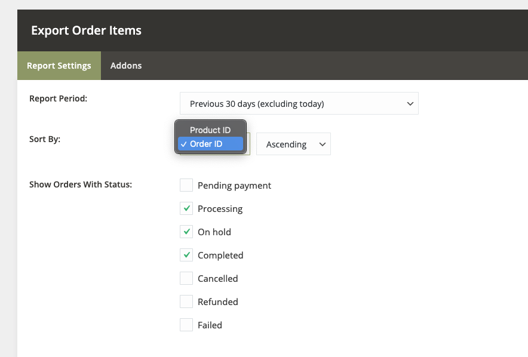This screenshot has width=528, height=357.
Task: Untick the On hold checkbox
Action: (187, 232)
